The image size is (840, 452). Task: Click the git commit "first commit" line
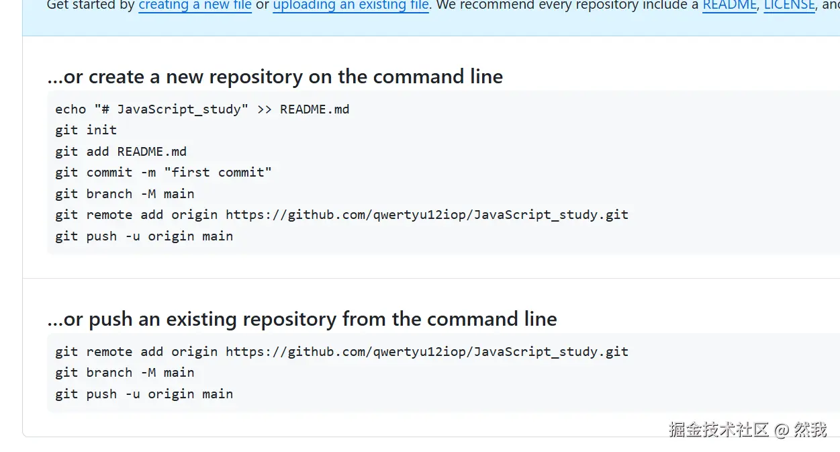click(163, 172)
